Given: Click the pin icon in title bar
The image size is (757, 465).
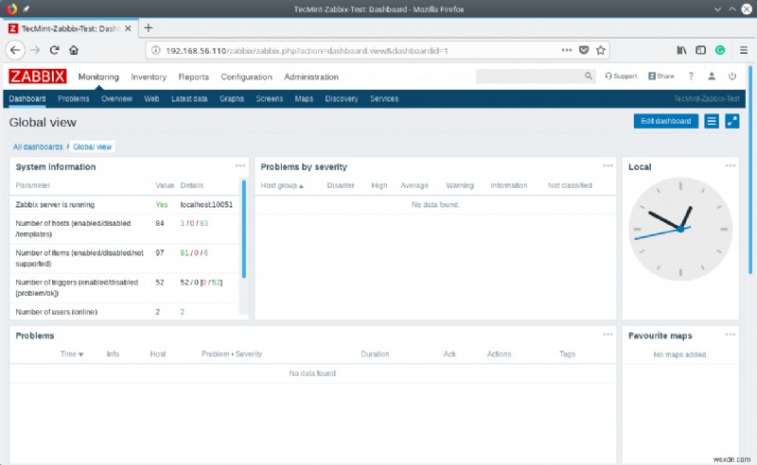Looking at the screenshot, I should pos(26,9).
